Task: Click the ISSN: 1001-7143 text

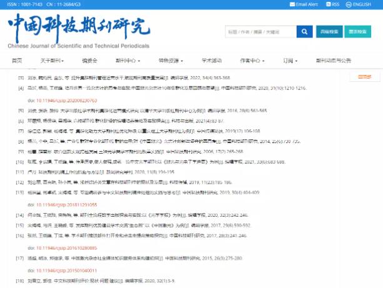Action: tap(24, 4)
